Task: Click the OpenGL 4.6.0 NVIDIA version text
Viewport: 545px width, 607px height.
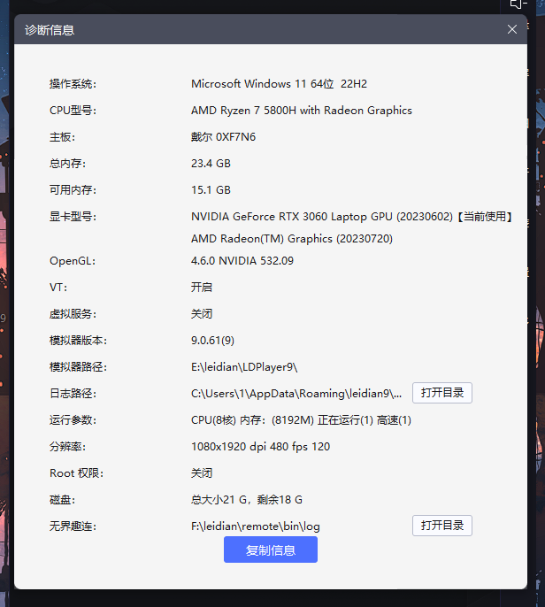Action: point(242,261)
